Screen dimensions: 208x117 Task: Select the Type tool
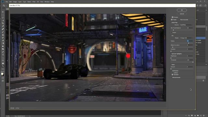(3, 55)
